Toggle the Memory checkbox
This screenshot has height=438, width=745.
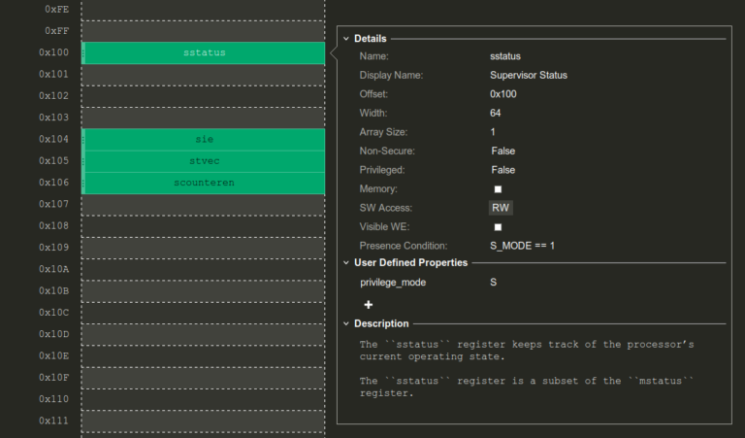(x=498, y=189)
